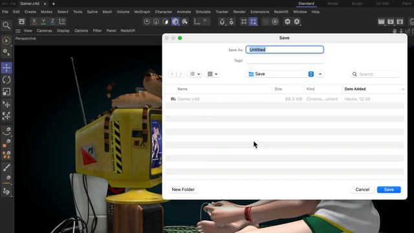Toggle the Snap magnet icon

pos(222,21)
